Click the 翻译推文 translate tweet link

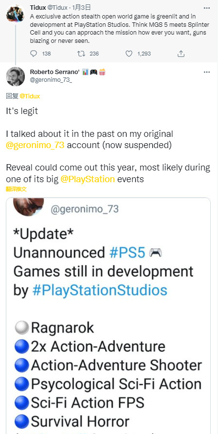(17, 189)
